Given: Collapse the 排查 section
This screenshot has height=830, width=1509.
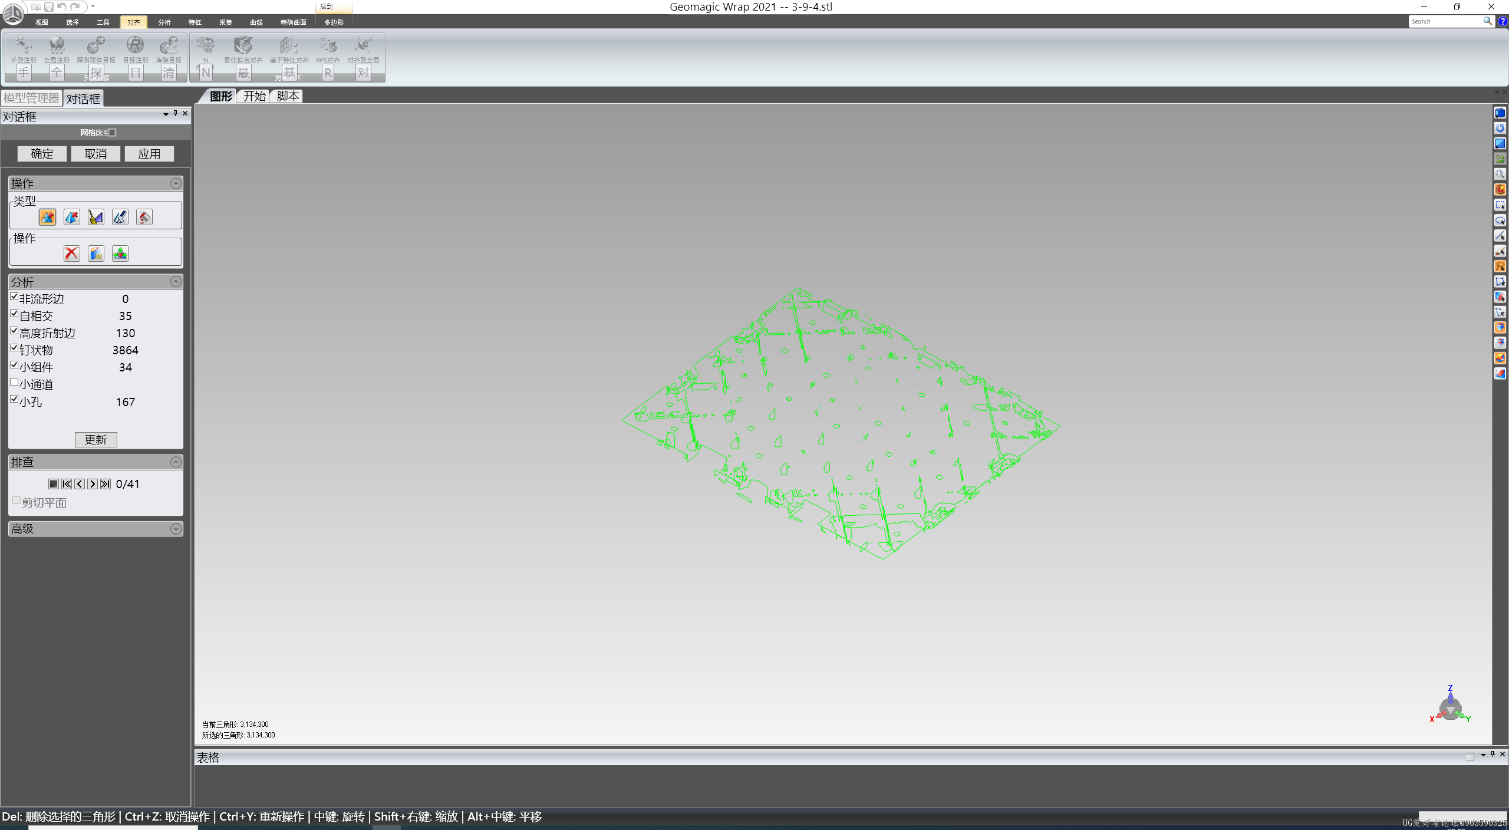Looking at the screenshot, I should [176, 462].
